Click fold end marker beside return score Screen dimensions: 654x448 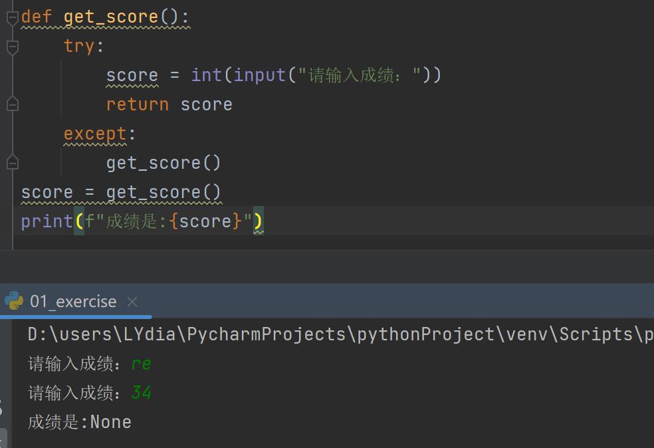coord(12,104)
